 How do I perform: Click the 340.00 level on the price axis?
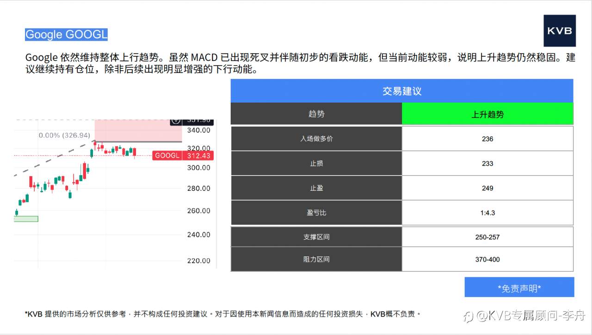198,130
